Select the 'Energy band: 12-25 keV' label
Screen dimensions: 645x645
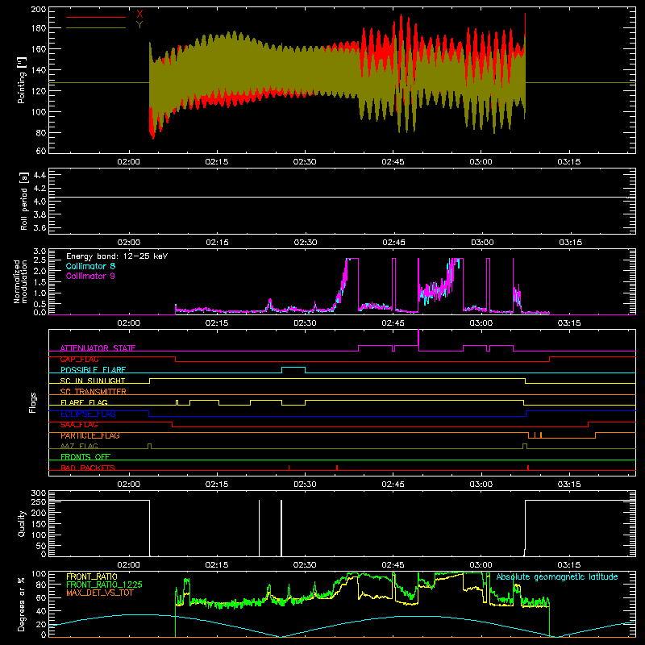(117, 256)
